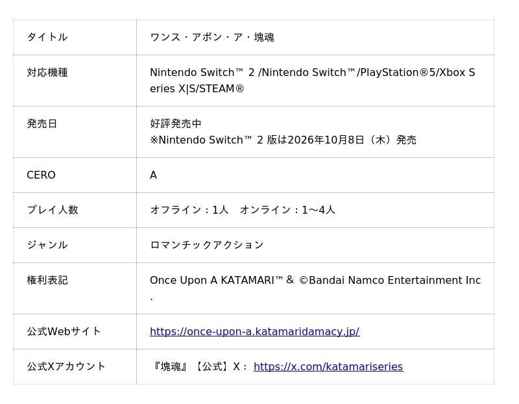Select the ワンス・アポン・ア・塊魂 title text
The height and width of the screenshot is (404, 519).
(x=212, y=37)
